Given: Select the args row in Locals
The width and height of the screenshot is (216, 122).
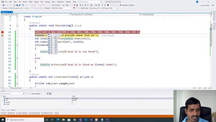Looking at the screenshot, I should tap(87, 98).
